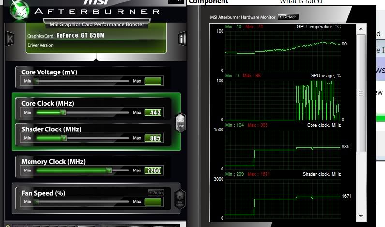Show info via the i side button
385x227 pixels.
tap(182, 39)
